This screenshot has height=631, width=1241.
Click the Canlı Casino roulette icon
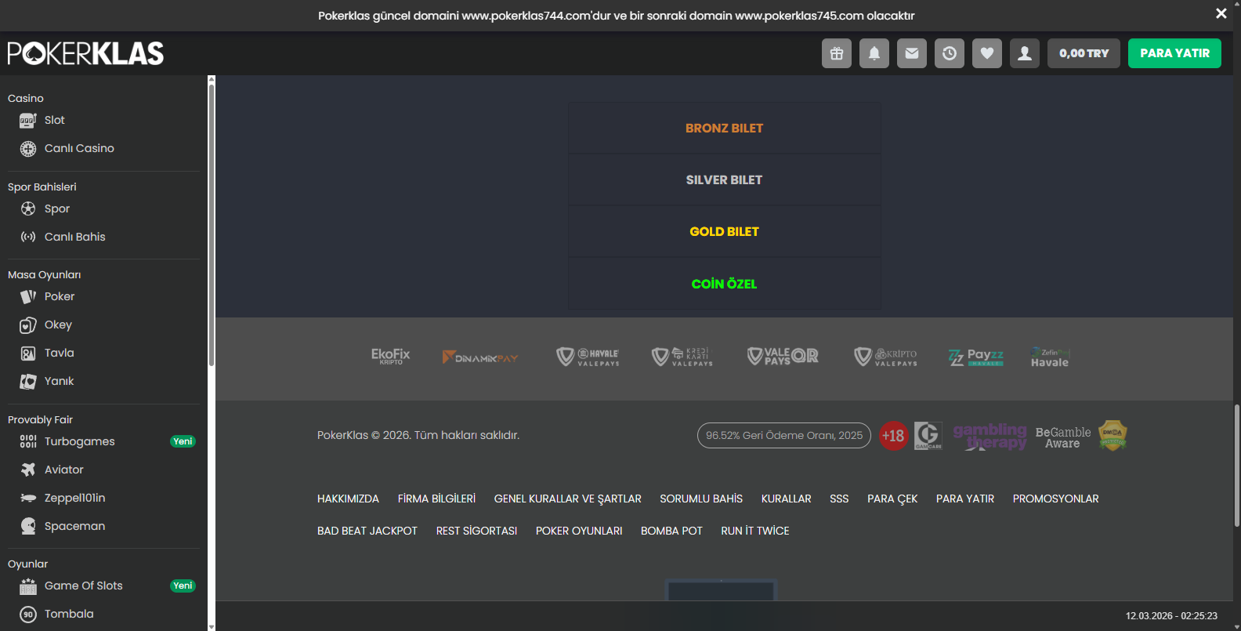pyautogui.click(x=28, y=148)
